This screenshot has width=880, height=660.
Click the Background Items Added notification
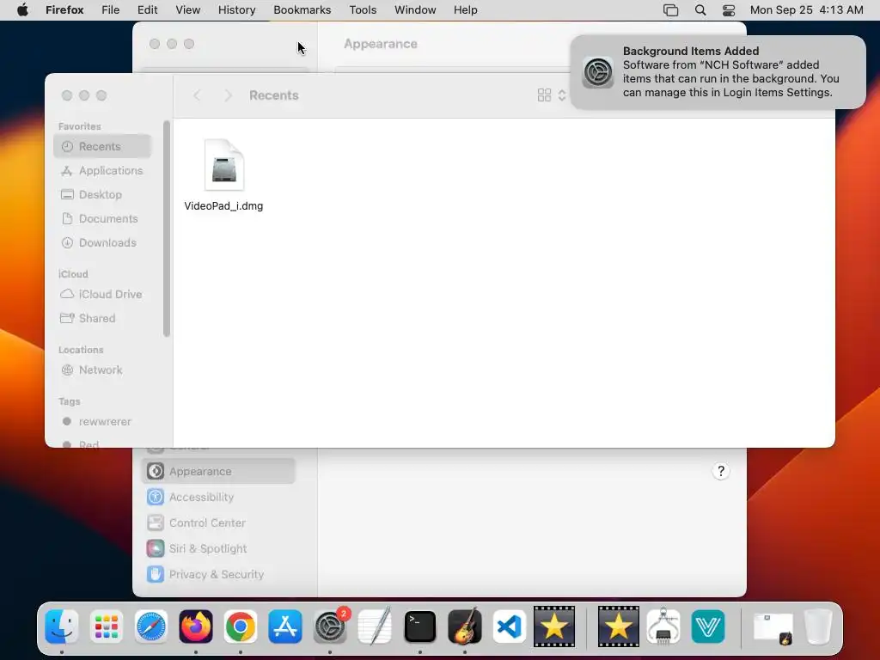(718, 72)
